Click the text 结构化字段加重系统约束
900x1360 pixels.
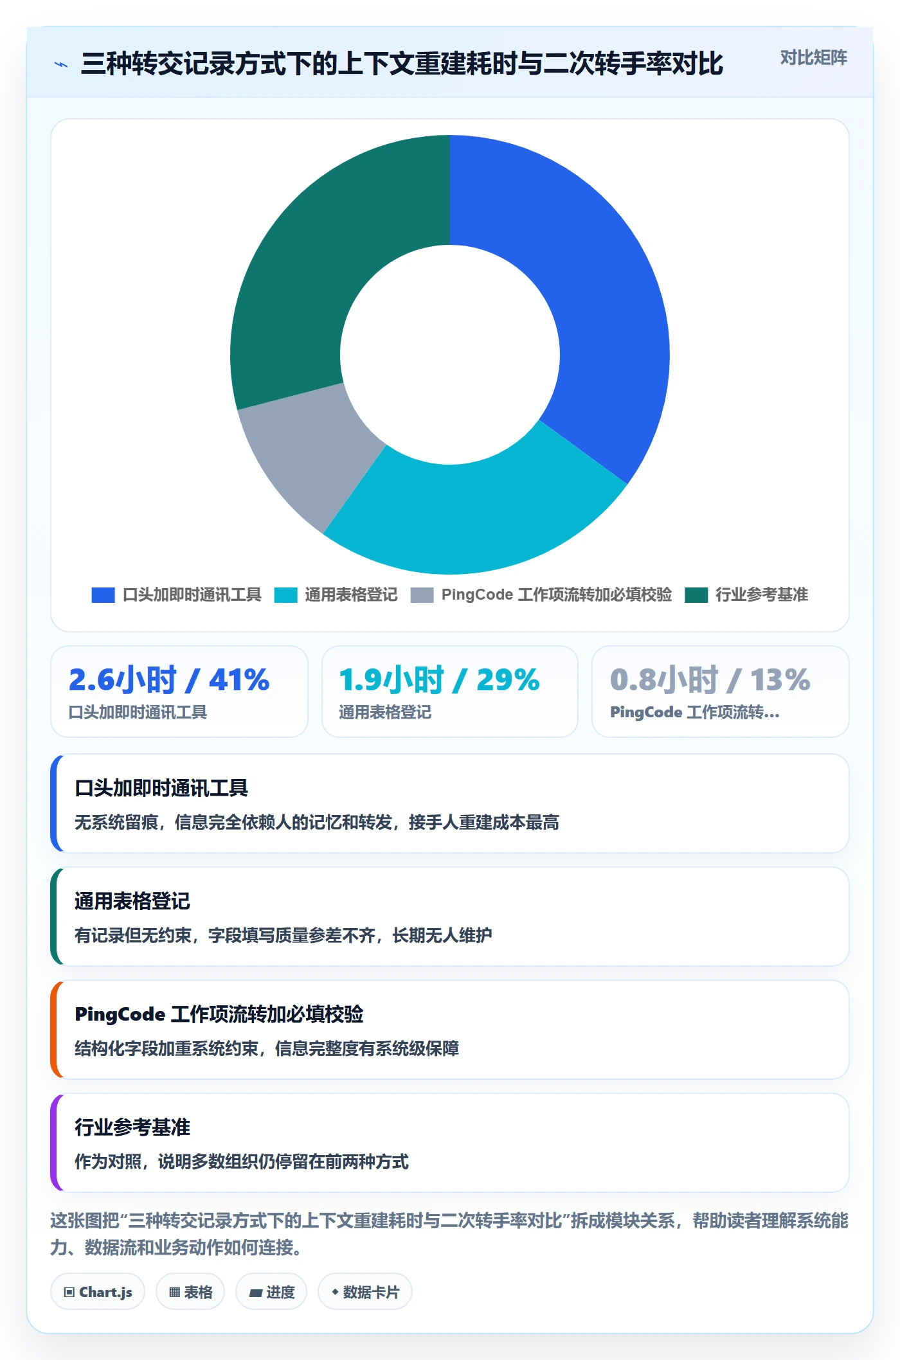(x=166, y=1049)
